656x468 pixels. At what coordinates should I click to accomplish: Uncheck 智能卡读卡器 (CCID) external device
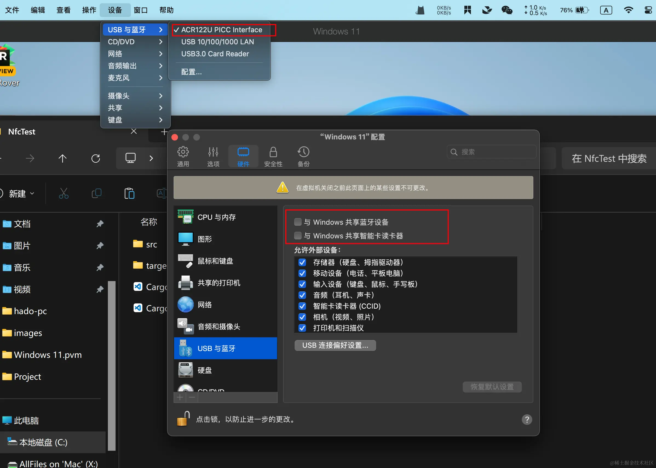[302, 306]
